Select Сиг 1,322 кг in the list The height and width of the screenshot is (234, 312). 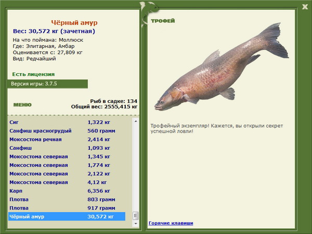click(67, 122)
